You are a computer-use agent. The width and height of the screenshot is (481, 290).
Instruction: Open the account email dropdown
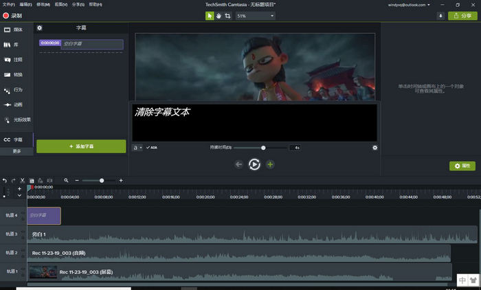click(409, 5)
